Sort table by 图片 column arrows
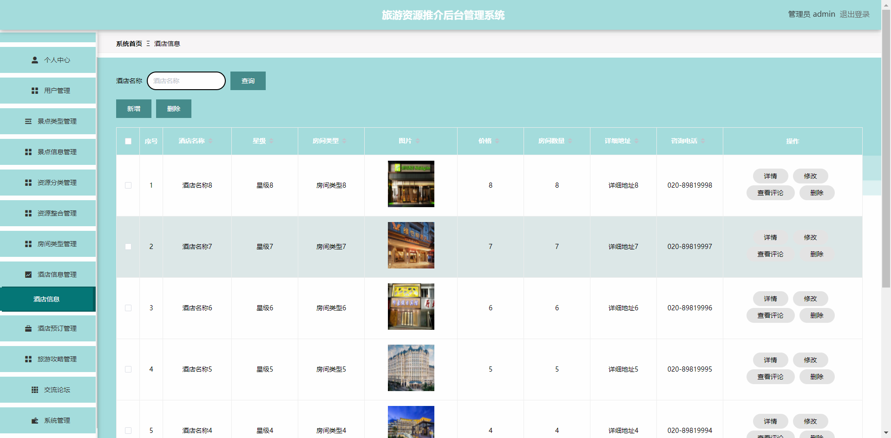This screenshot has height=438, width=891. pyautogui.click(x=418, y=141)
